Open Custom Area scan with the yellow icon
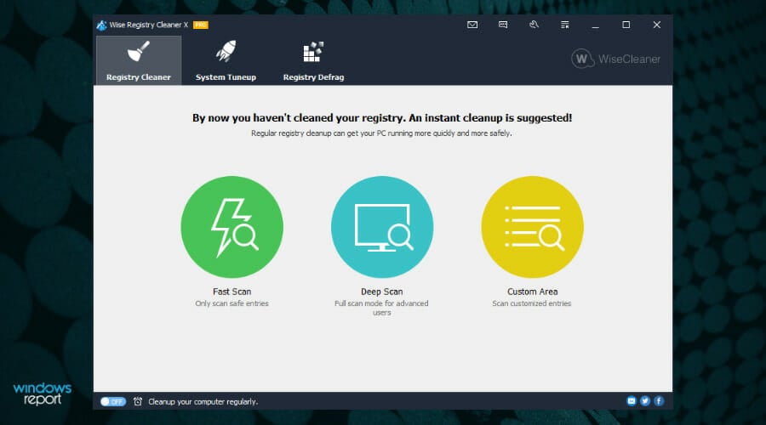This screenshot has height=425, width=766. coord(533,227)
